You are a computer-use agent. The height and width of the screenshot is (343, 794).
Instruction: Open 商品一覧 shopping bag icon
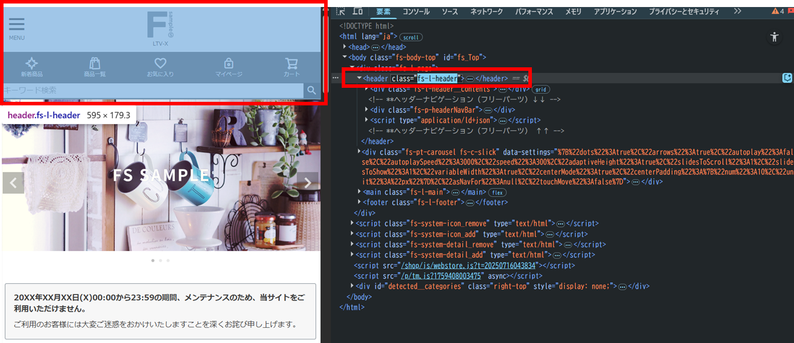(x=95, y=64)
